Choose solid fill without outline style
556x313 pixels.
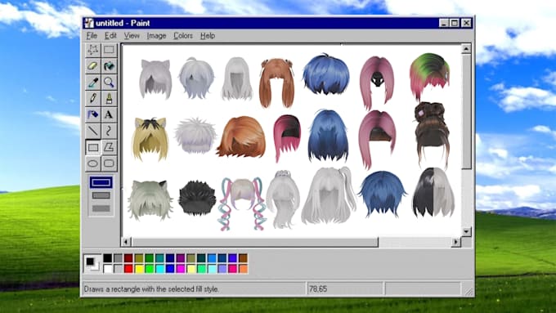(101, 208)
